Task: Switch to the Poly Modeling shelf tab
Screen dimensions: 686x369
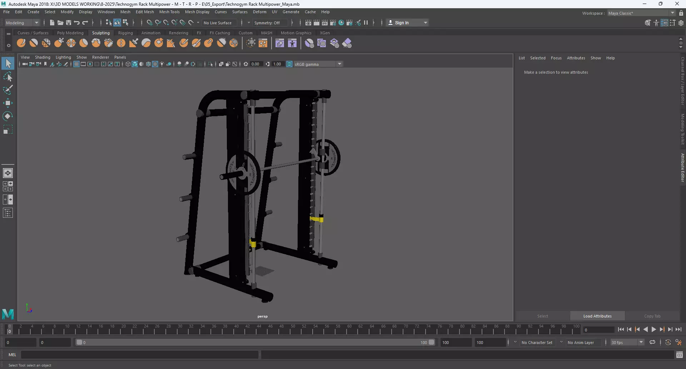Action: 70,33
